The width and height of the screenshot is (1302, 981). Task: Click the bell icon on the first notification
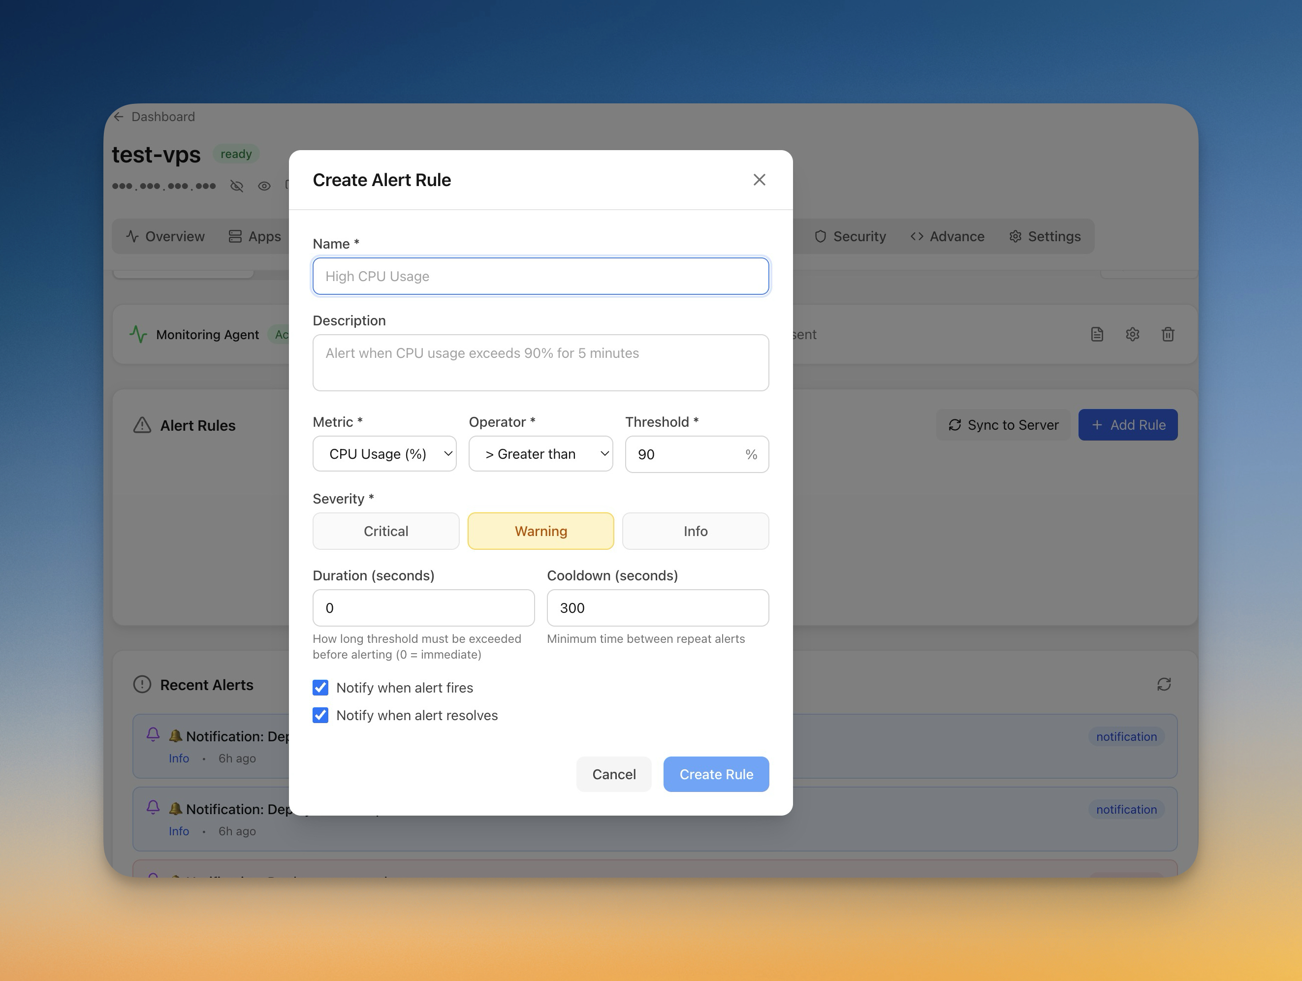click(x=153, y=734)
